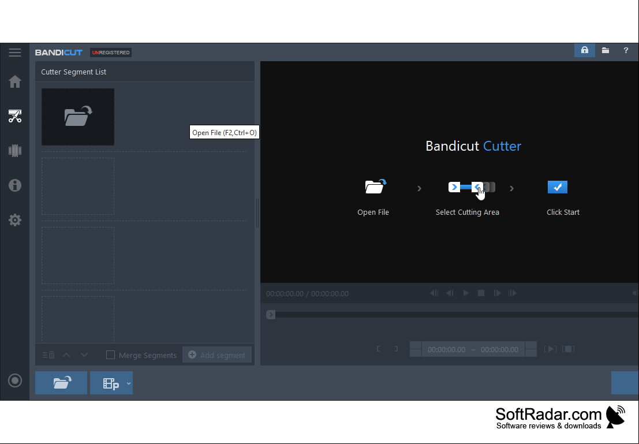
Task: Decrease the end time with the lower stepper
Action: point(531,353)
